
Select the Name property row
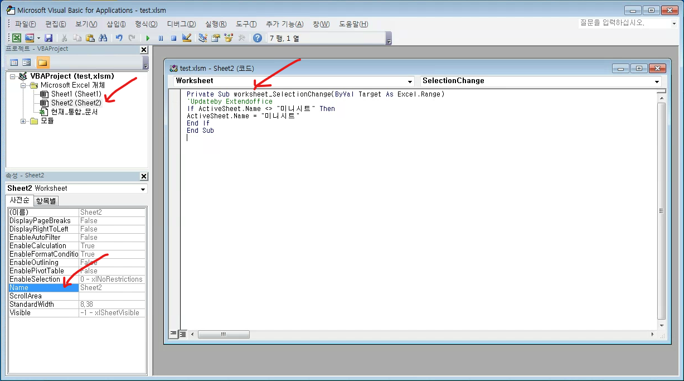pos(76,287)
